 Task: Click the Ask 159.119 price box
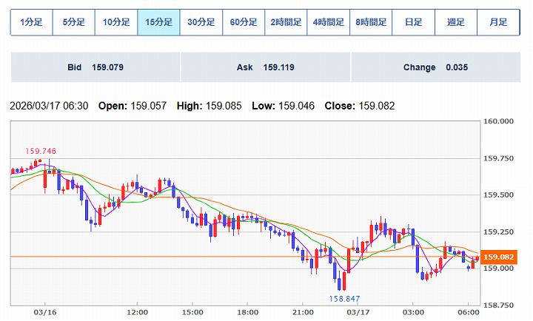pyautogui.click(x=266, y=67)
